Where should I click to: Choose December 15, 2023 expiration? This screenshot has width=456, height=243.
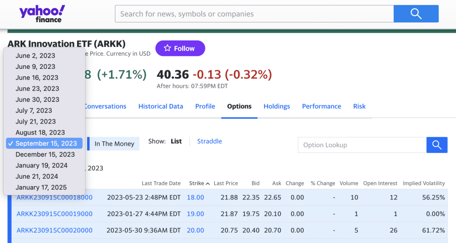[x=44, y=154]
